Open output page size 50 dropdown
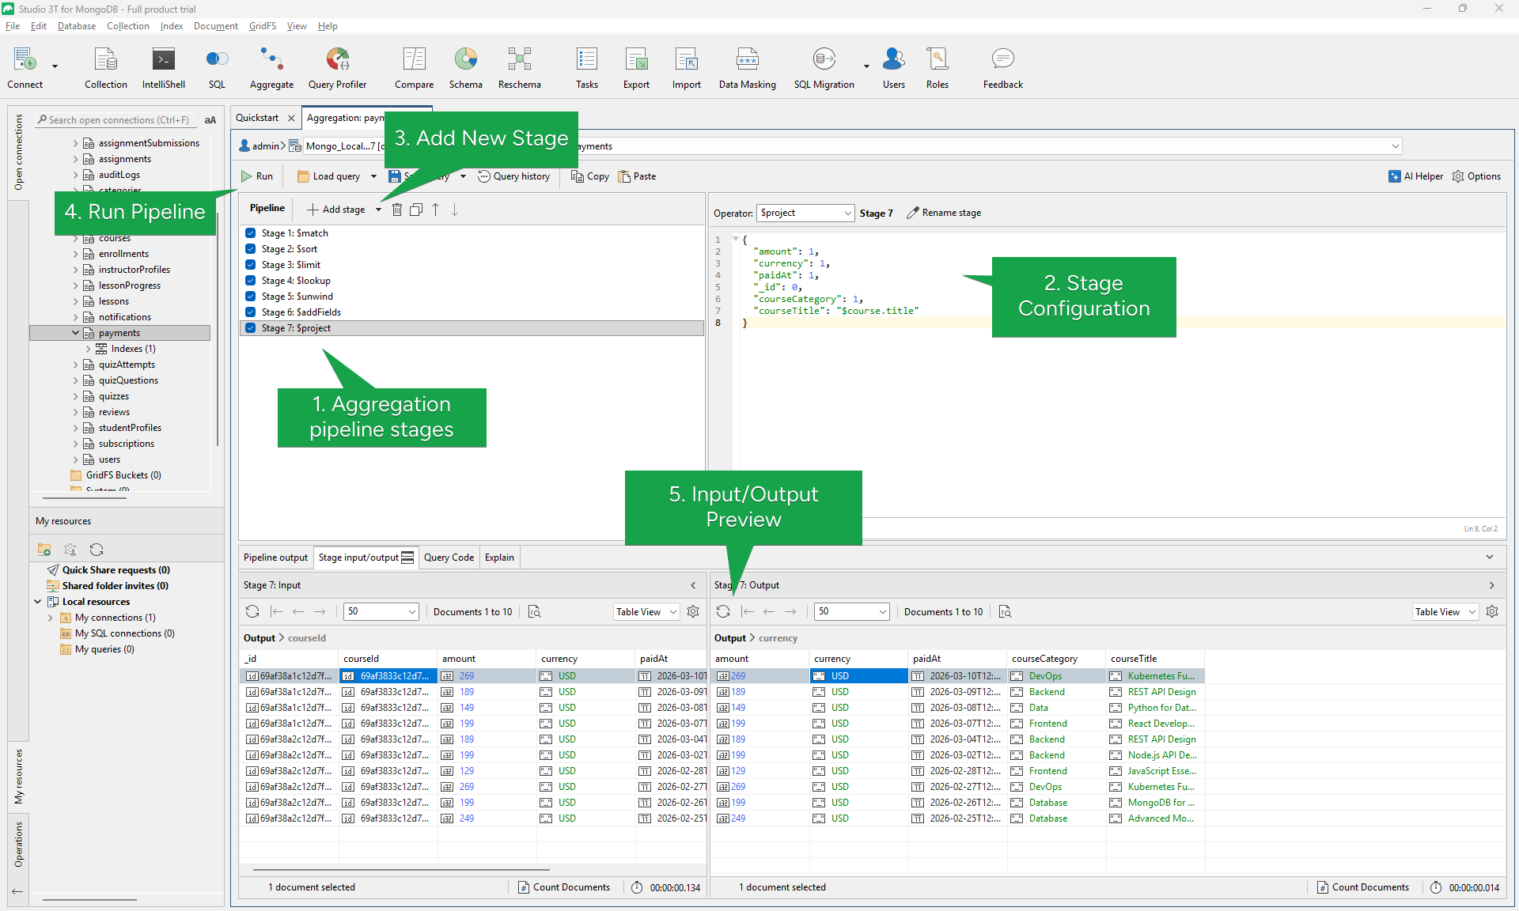 852,611
